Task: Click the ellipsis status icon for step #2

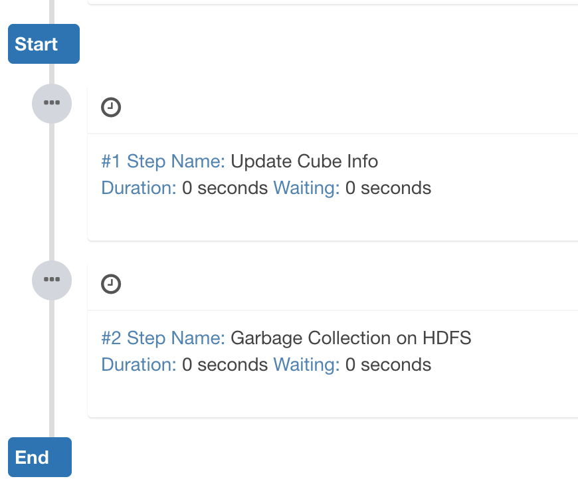Action: point(52,280)
